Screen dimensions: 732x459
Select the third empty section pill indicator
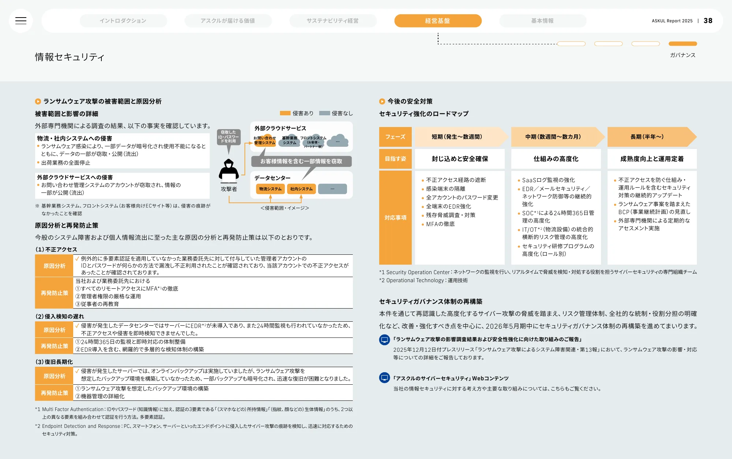click(x=646, y=44)
